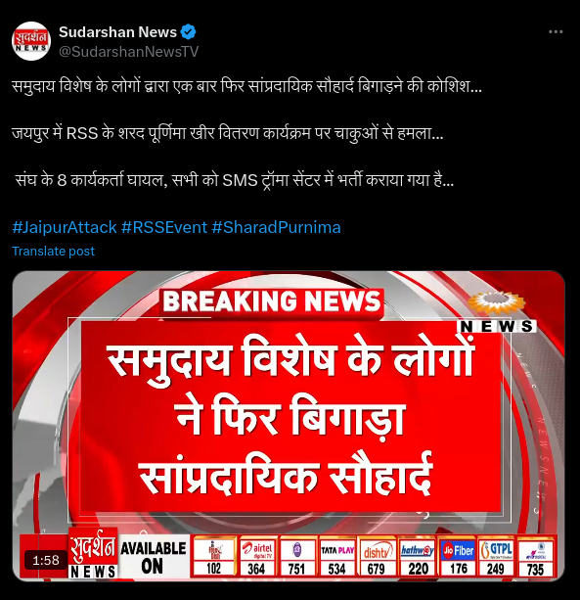Click the 1:58 video duration badge
Viewport: 580px width, 600px height.
[46, 561]
